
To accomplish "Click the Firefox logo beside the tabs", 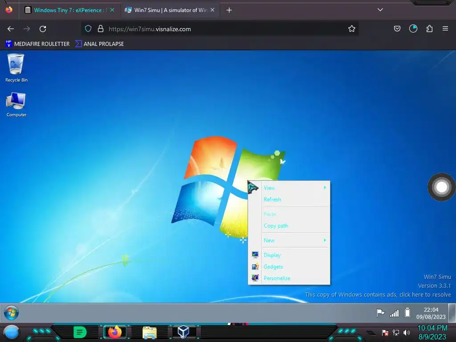I will coord(9,10).
